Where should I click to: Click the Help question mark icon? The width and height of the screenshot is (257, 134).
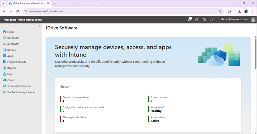pyautogui.click(x=204, y=20)
